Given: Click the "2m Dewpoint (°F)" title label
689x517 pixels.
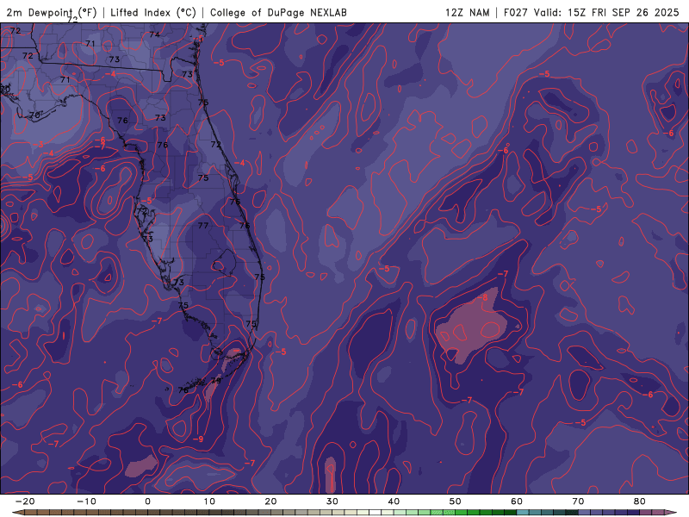Looking at the screenshot, I should click(52, 12).
